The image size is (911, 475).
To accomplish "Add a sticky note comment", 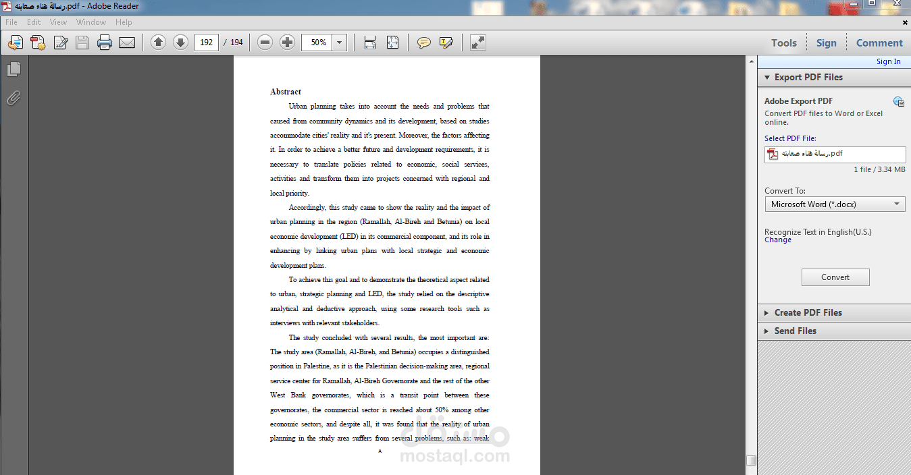I will 424,43.
